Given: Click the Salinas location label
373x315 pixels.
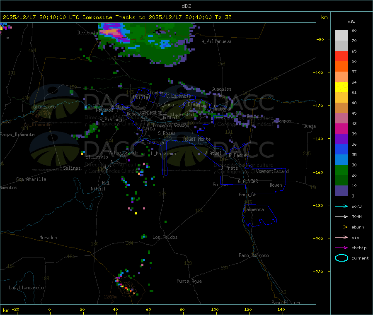Looking at the screenshot, I should [x=72, y=168].
